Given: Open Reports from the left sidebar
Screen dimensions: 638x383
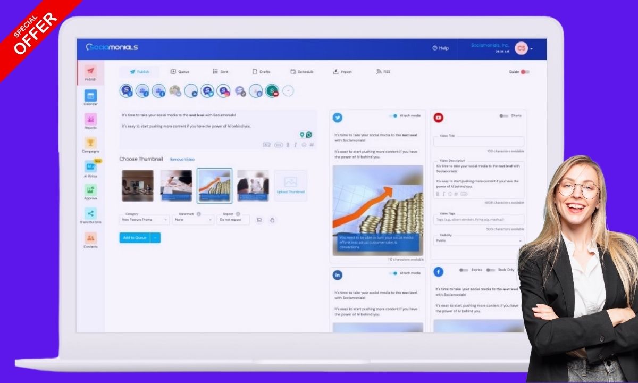Looking at the screenshot, I should 90,120.
